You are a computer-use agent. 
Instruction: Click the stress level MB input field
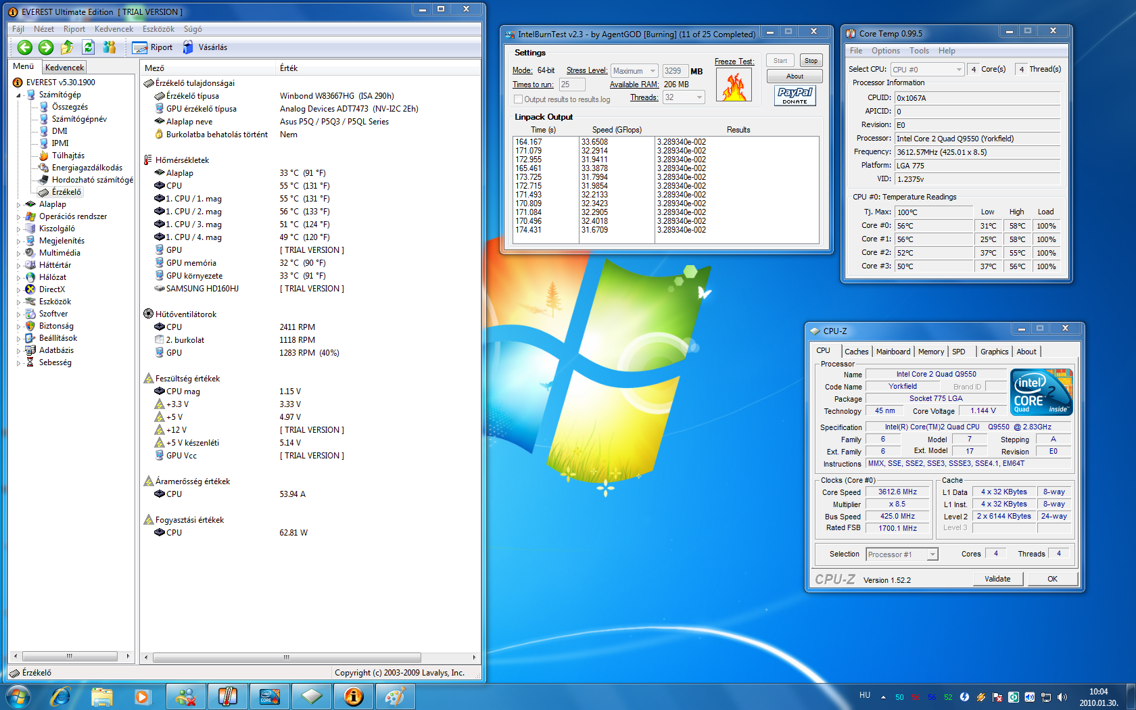676,71
